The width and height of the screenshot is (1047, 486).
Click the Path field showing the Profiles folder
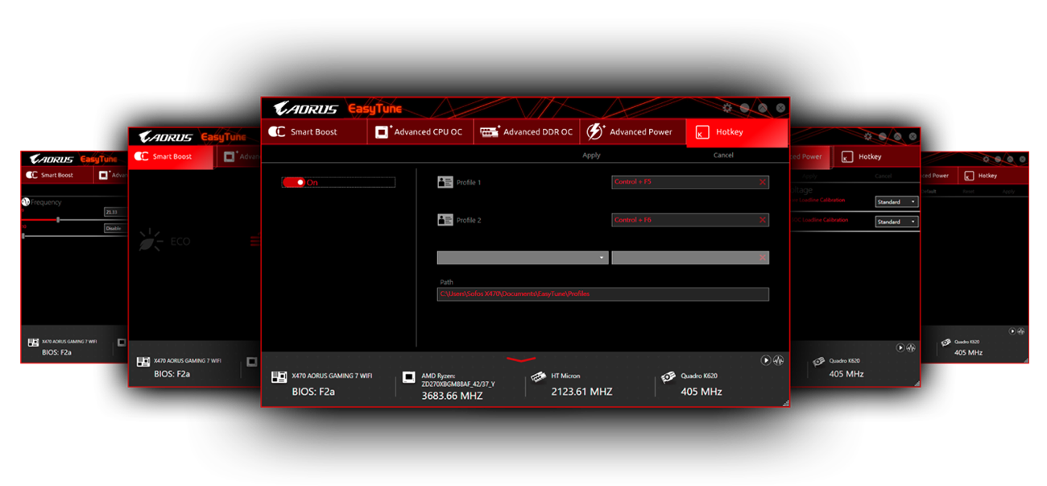pos(602,294)
